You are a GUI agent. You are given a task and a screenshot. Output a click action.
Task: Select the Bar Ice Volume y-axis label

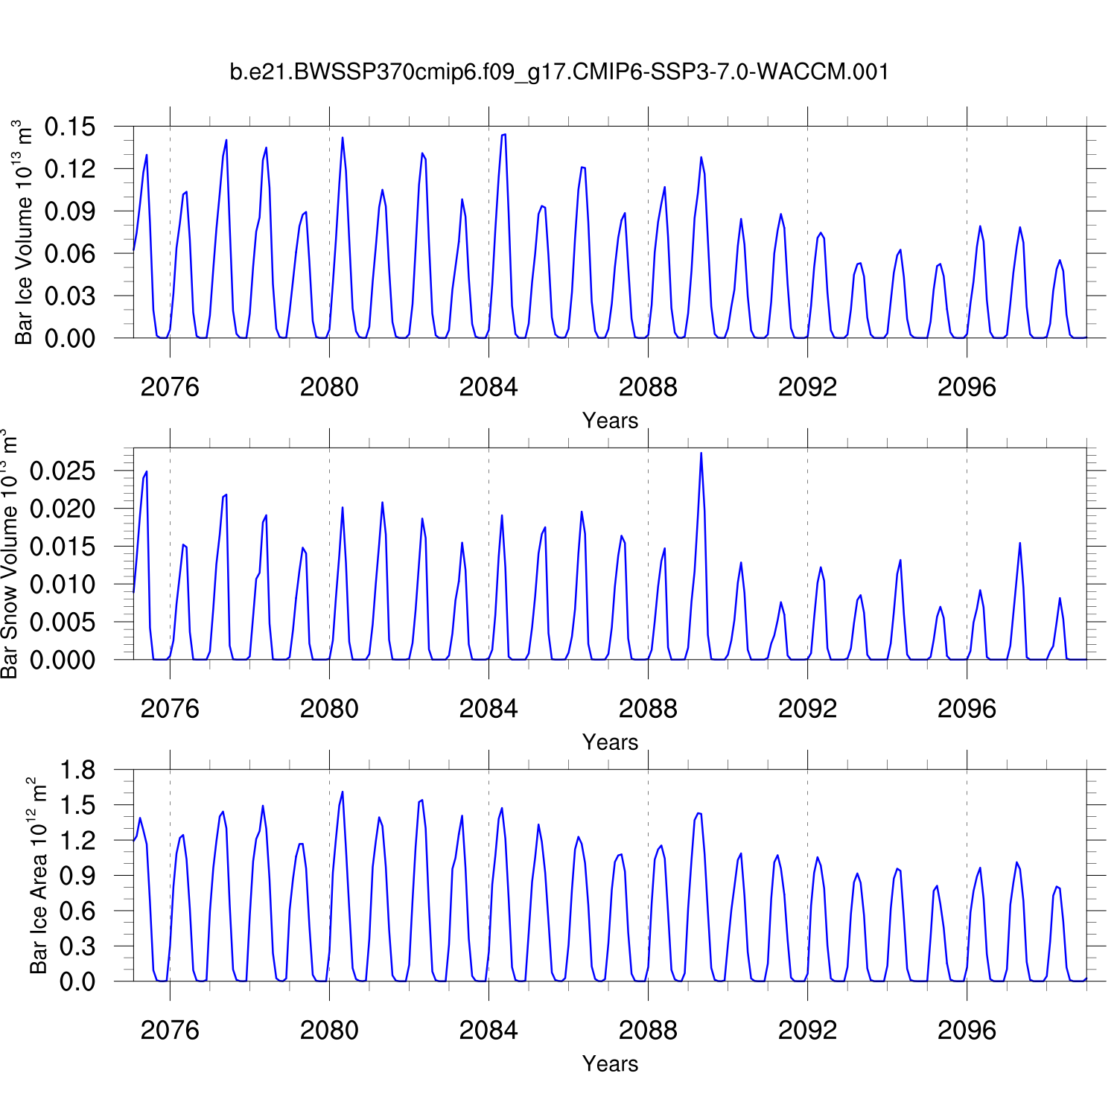pyautogui.click(x=24, y=232)
